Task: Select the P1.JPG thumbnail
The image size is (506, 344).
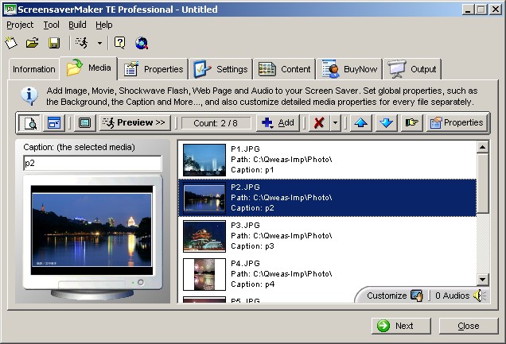Action: pos(204,160)
